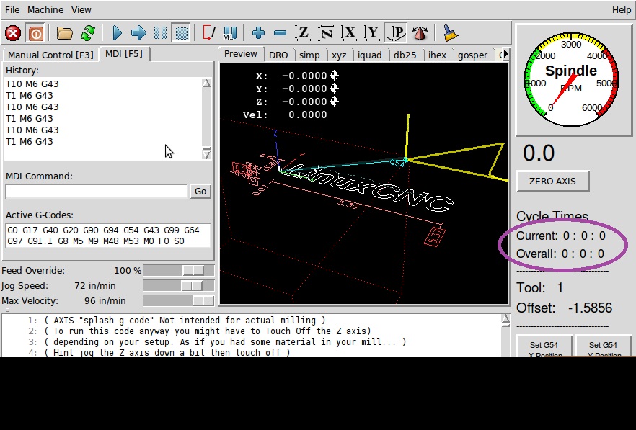Viewport: 636px width, 430px height.
Task: Open the db25 tab
Action: [405, 55]
